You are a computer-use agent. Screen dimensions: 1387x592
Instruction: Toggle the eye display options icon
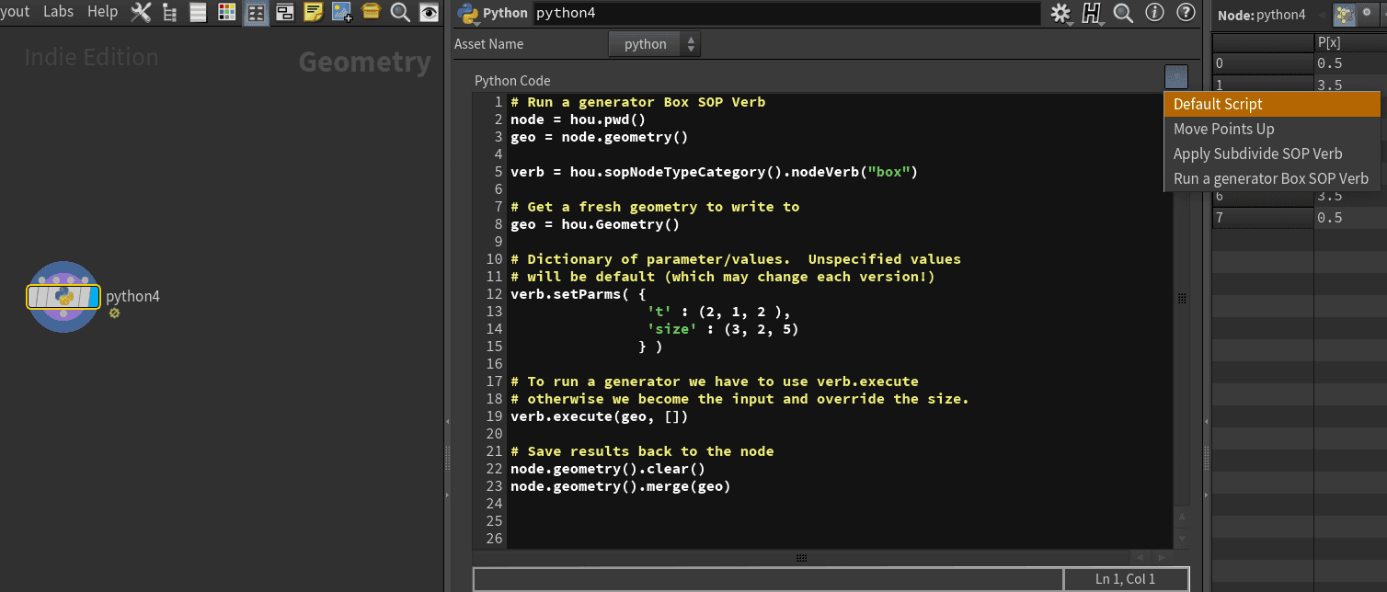(428, 12)
